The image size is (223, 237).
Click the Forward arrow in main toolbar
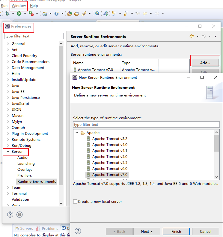pyautogui.click(x=157, y=13)
